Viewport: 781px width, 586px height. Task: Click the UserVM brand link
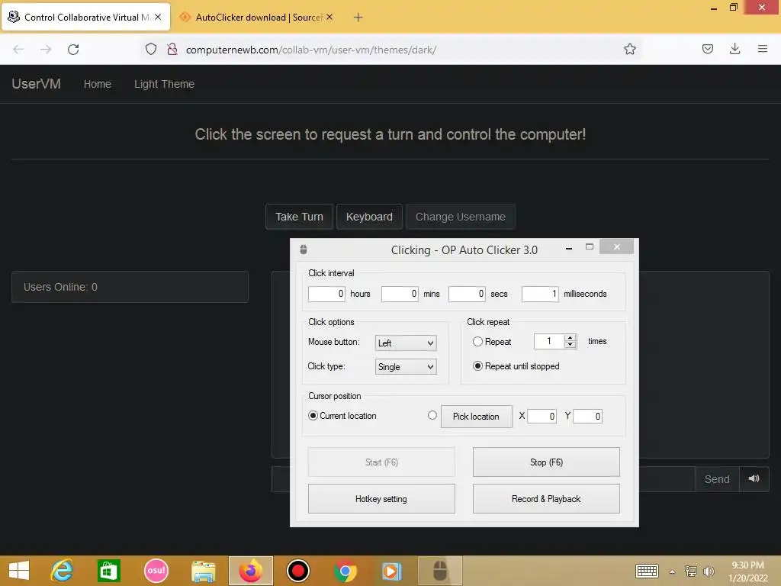37,84
